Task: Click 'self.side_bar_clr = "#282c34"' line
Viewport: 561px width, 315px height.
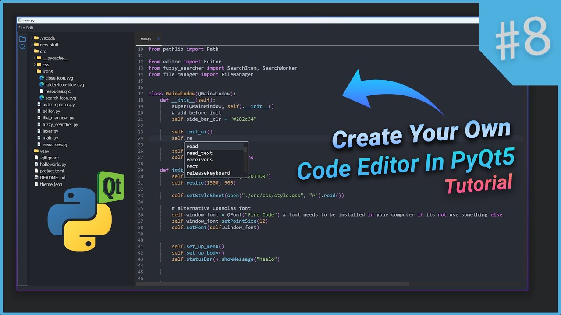Action: (214, 119)
